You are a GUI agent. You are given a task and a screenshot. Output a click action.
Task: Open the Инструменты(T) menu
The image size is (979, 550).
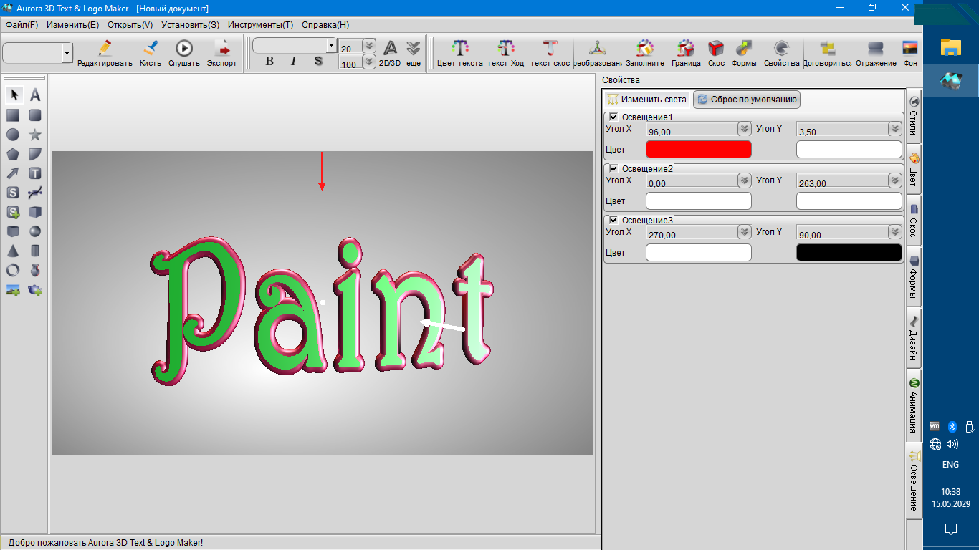point(260,24)
